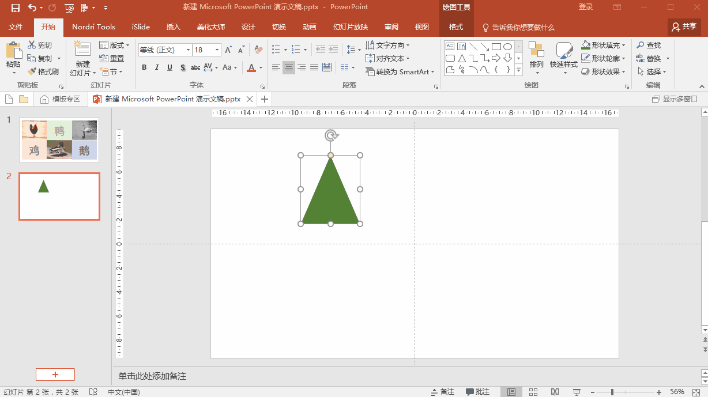Image resolution: width=708 pixels, height=397 pixels.
Task: Switch to Slide Sorter view in status bar
Action: [x=533, y=392]
